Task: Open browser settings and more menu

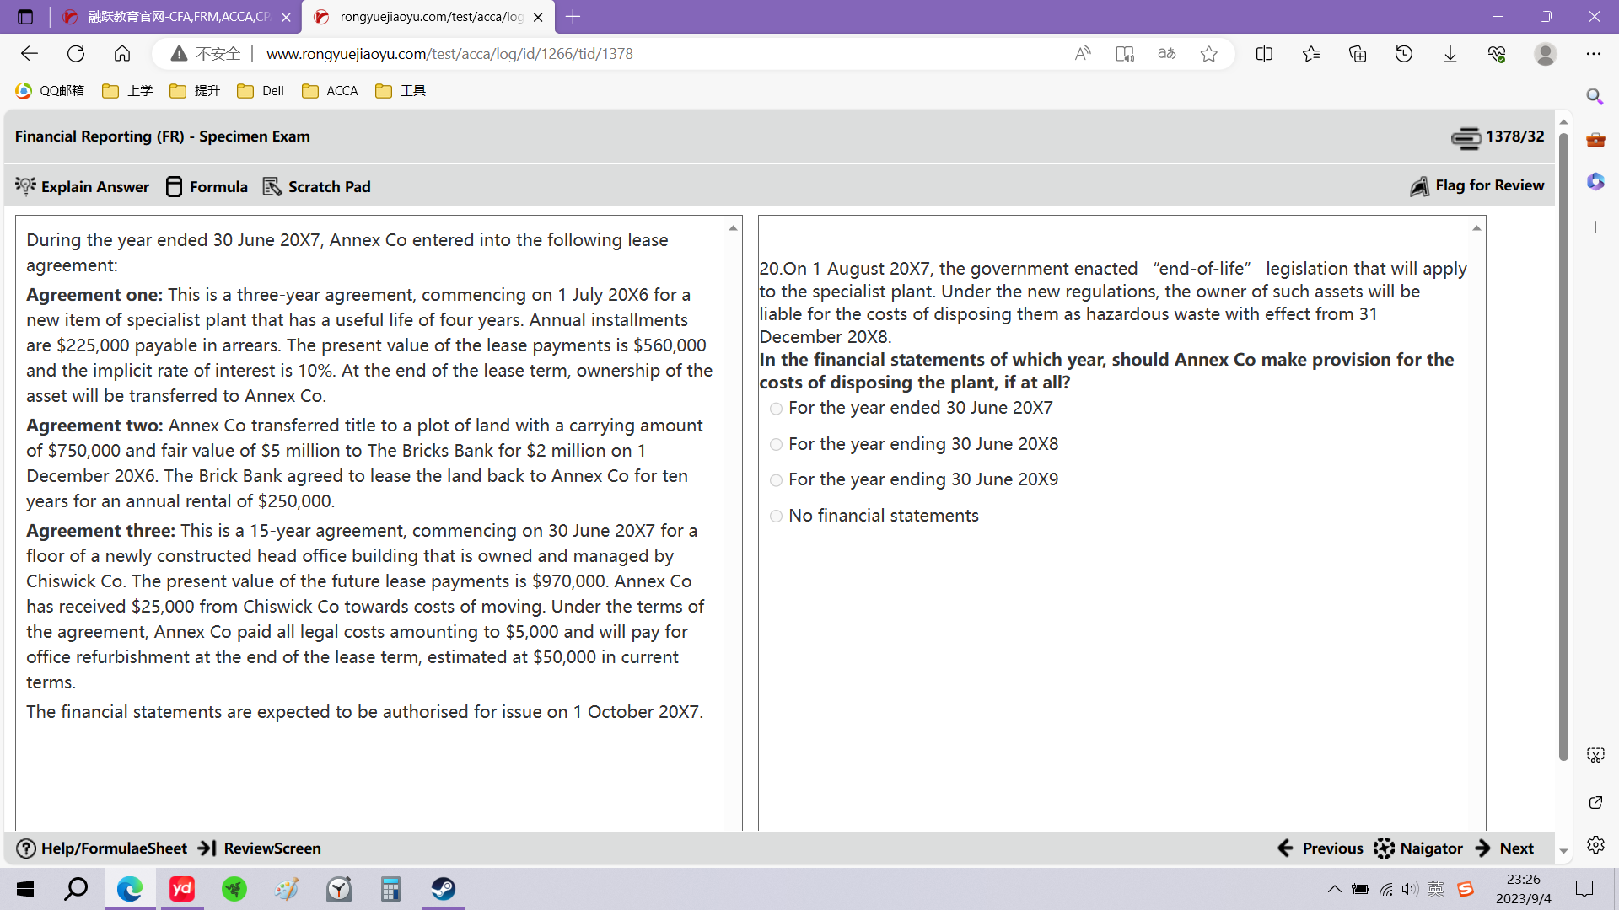Action: 1593,54
